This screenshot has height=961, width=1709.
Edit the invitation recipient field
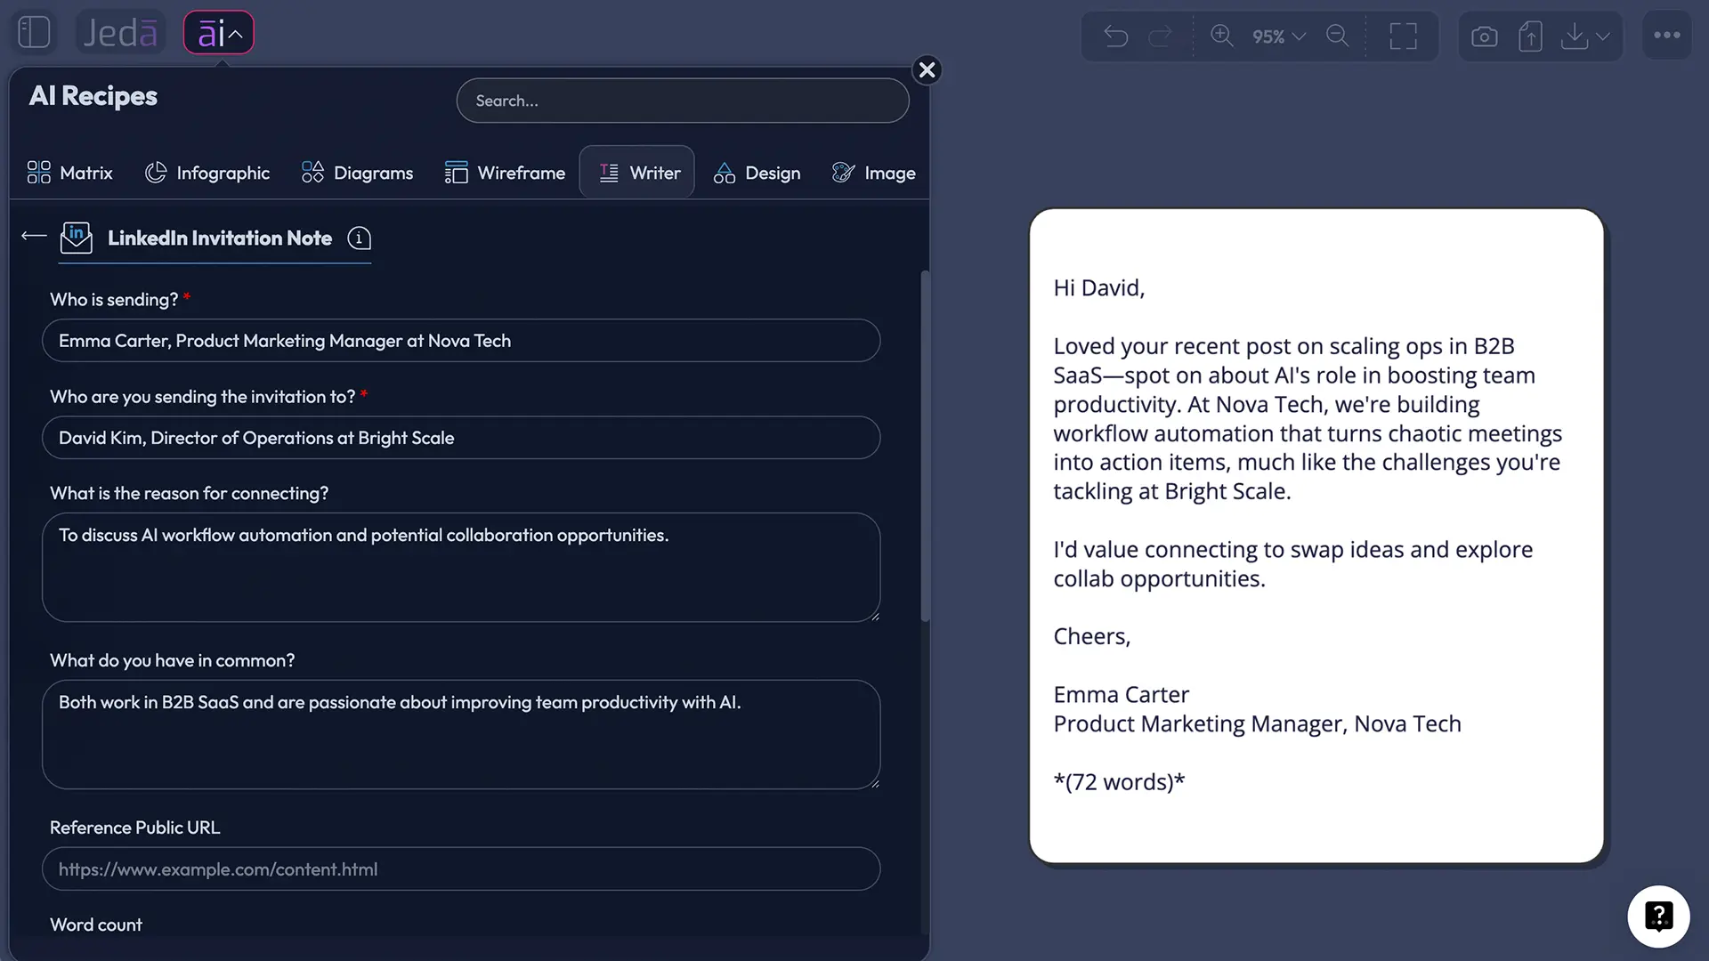pos(461,438)
